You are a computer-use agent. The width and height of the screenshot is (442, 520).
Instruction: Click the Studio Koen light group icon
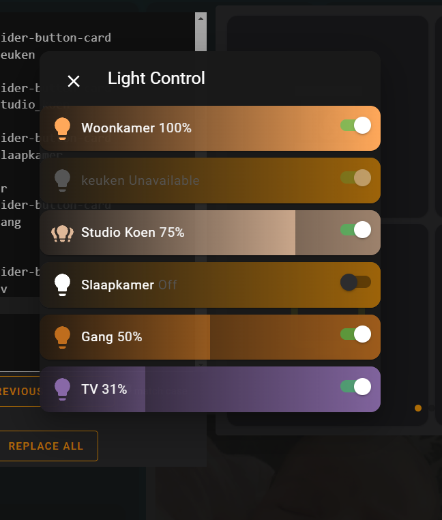coord(63,233)
